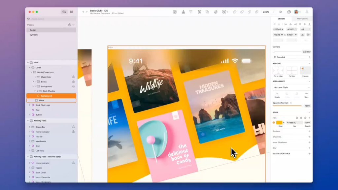Click the Intersect boolean operation icon
338x190 pixels.
(249, 12)
